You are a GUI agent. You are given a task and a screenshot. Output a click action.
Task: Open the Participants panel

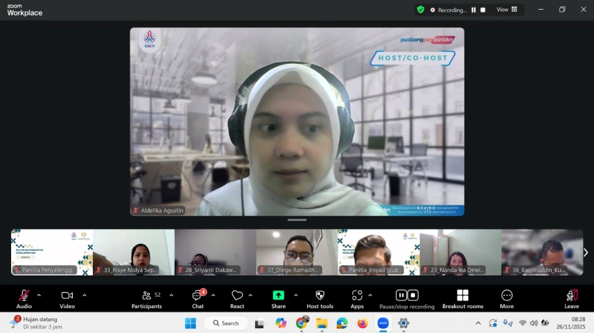click(x=147, y=299)
